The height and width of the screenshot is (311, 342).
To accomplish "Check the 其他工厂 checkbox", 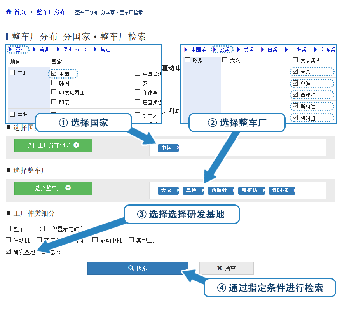I will [131, 240].
